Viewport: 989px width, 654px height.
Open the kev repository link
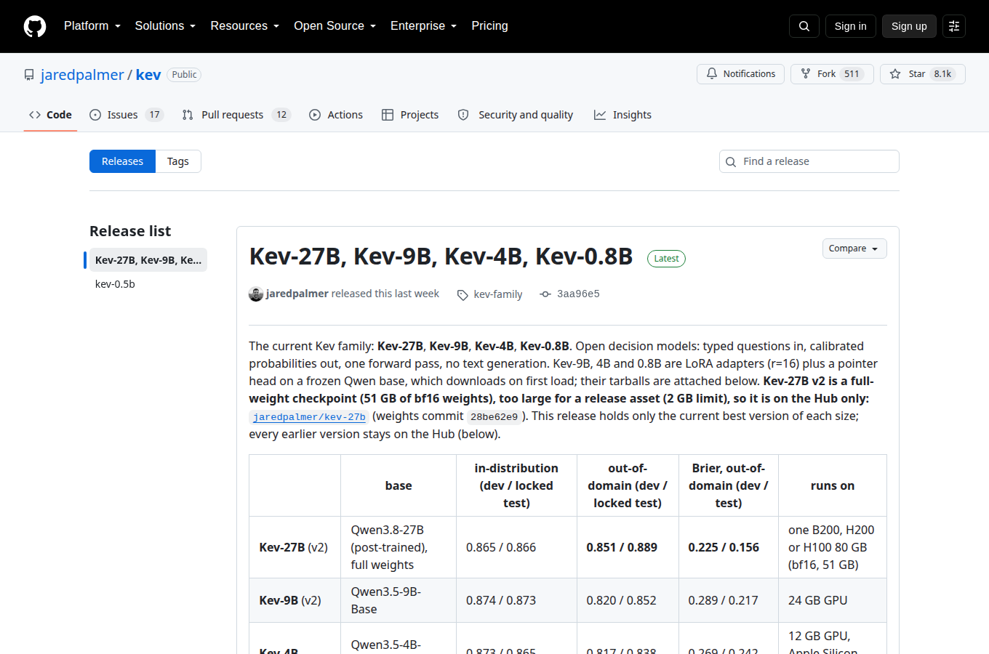pos(148,75)
